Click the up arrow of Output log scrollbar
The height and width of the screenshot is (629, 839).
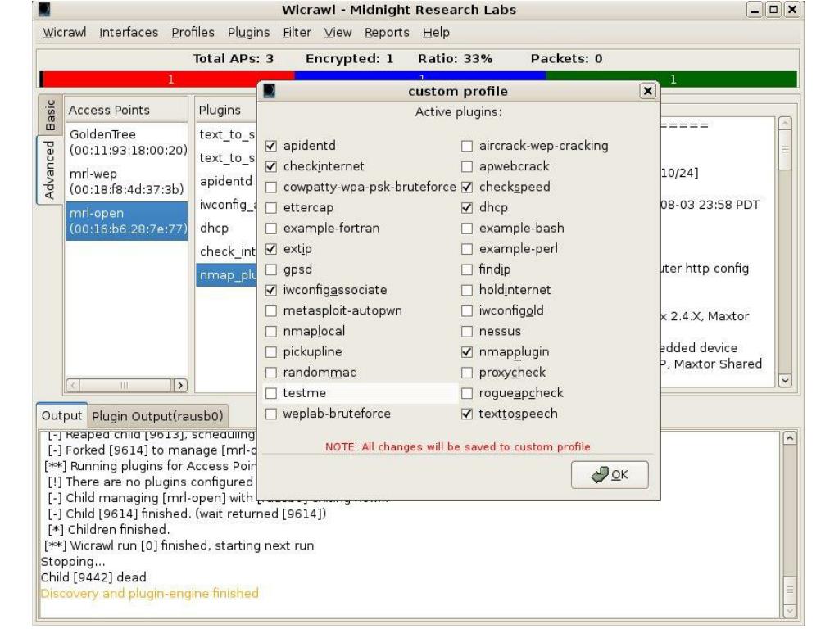pyautogui.click(x=789, y=439)
